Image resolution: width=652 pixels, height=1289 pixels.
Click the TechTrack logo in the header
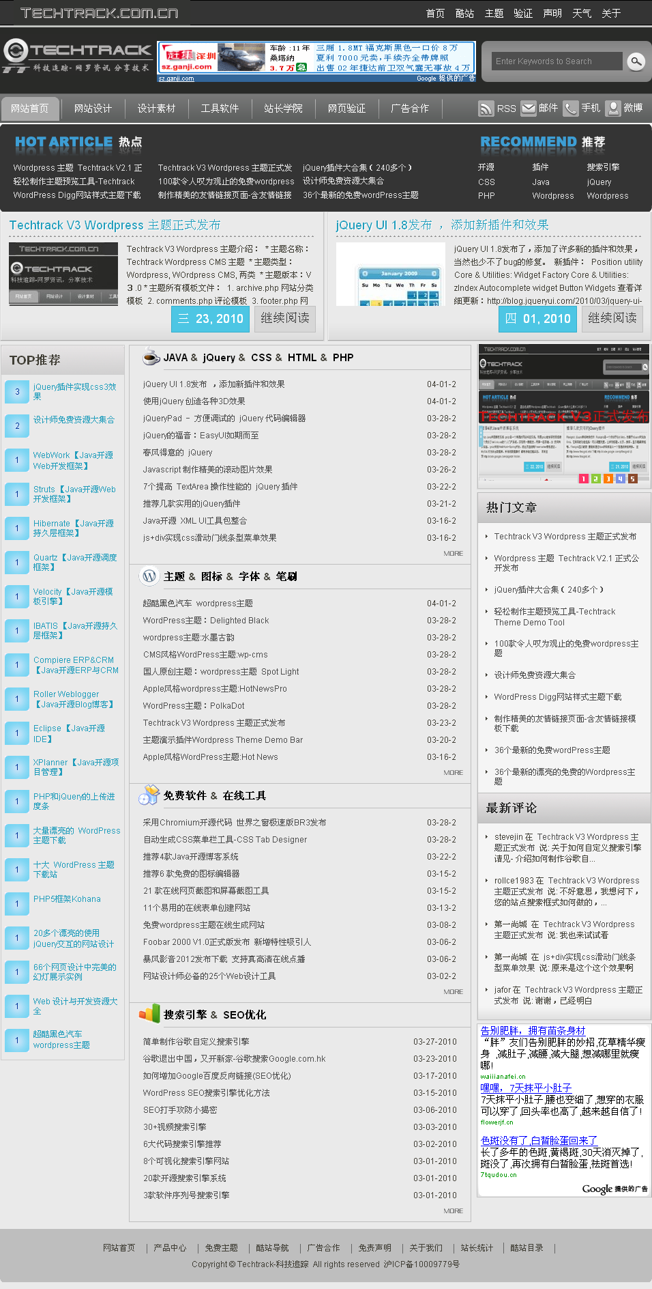click(x=76, y=57)
